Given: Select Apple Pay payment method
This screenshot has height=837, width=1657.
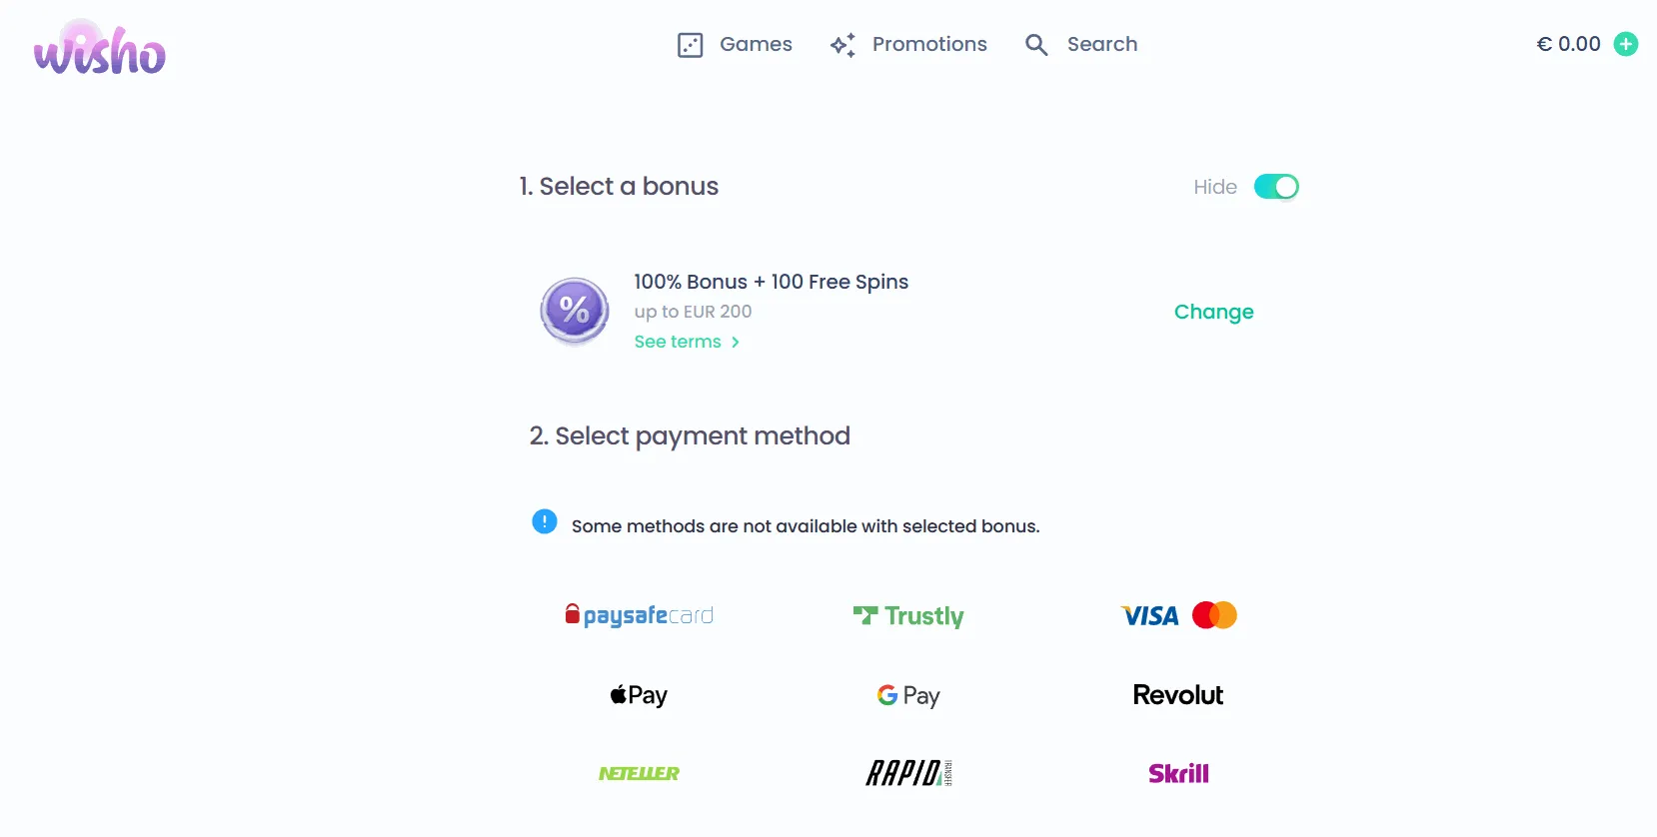Looking at the screenshot, I should [x=640, y=695].
